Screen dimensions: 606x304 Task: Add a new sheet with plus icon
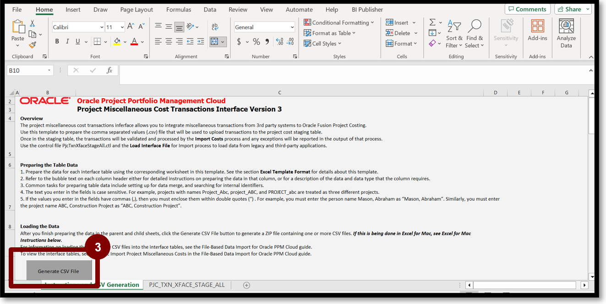click(246, 285)
